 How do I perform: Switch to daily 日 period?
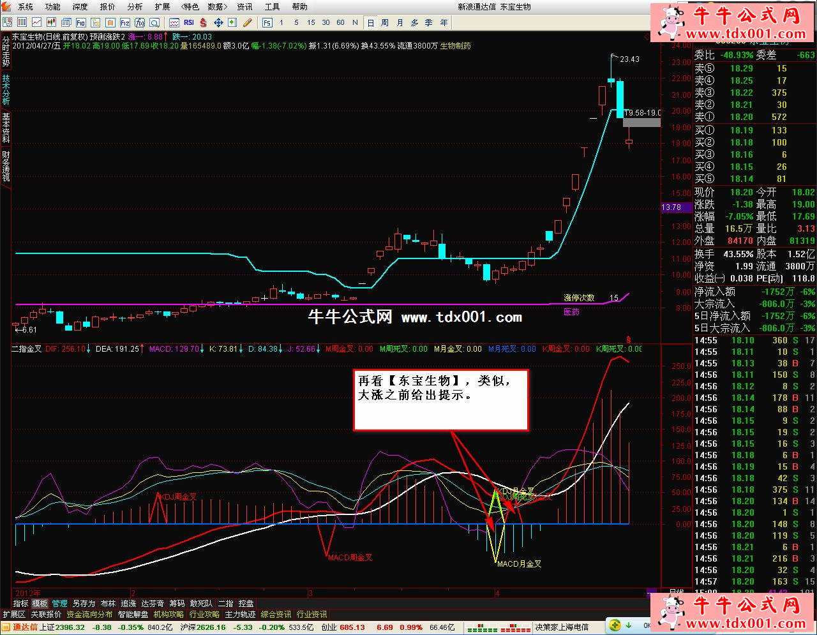[371, 23]
